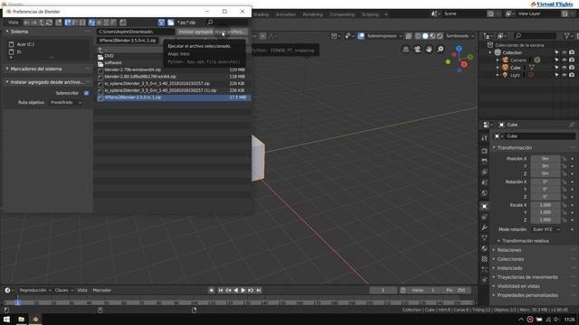Image resolution: width=579 pixels, height=325 pixels.
Task: Open the Compositing workspace tab
Action: tap(342, 14)
